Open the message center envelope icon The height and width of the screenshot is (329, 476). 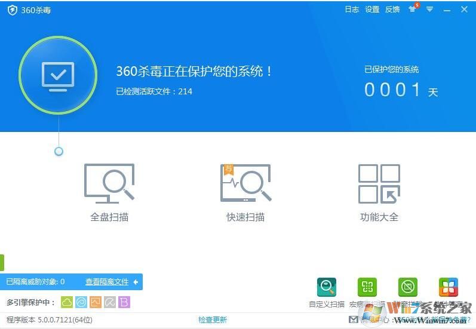pos(354,319)
